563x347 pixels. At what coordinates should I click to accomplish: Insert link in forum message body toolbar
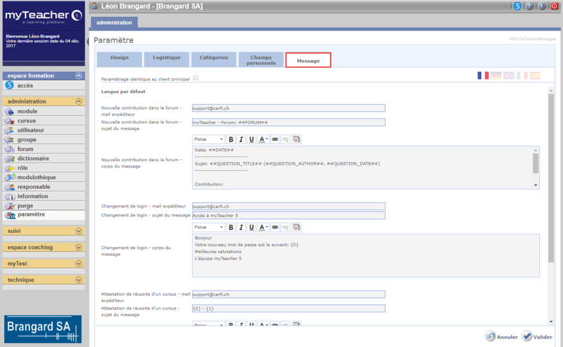point(275,139)
